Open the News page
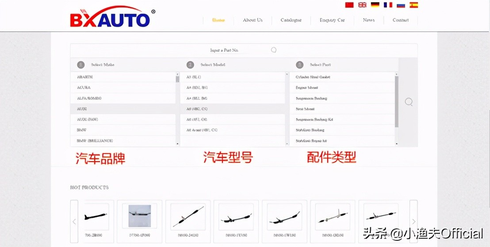The image size is (490, 247). click(x=369, y=20)
